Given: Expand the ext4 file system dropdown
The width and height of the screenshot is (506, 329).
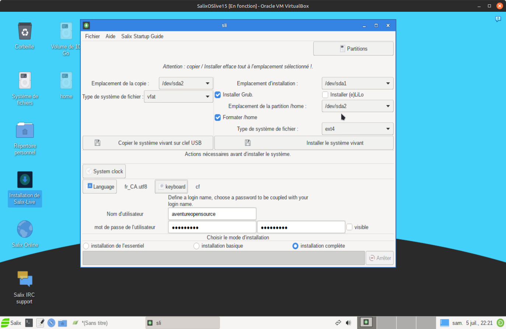Looking at the screenshot, I should (357, 129).
